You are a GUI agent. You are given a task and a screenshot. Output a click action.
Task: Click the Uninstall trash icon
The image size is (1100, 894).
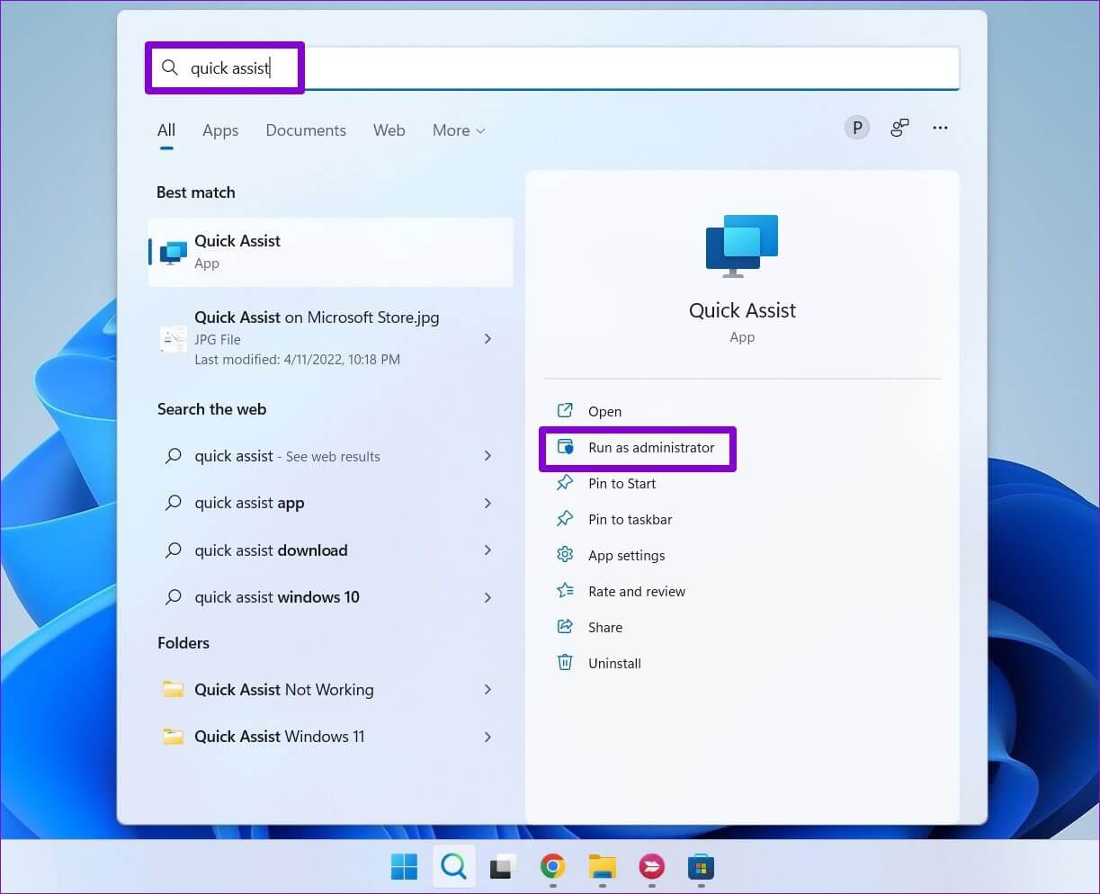point(565,663)
